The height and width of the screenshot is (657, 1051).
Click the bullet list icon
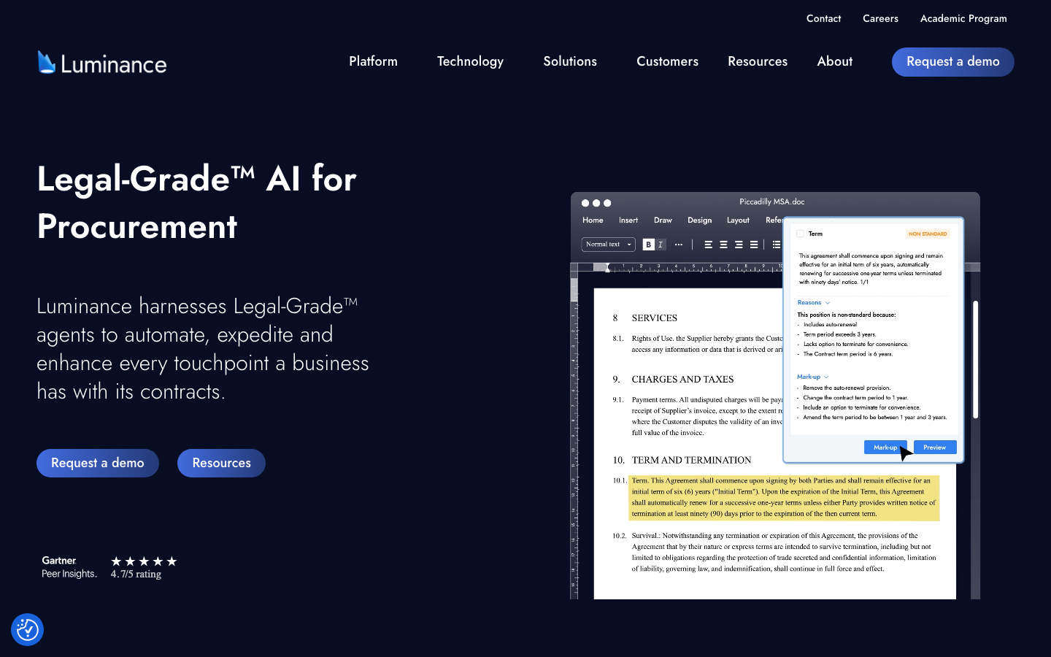coord(777,245)
